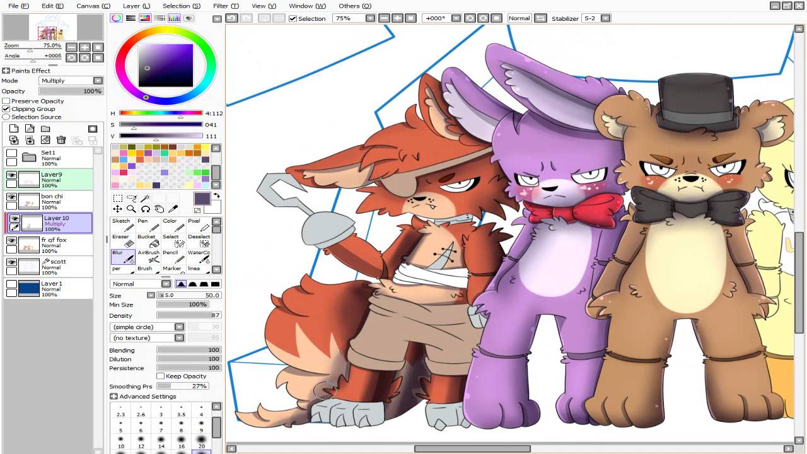Screen dimensions: 807x454
Task: Choose the WaterColor brush tool
Action: 199,257
